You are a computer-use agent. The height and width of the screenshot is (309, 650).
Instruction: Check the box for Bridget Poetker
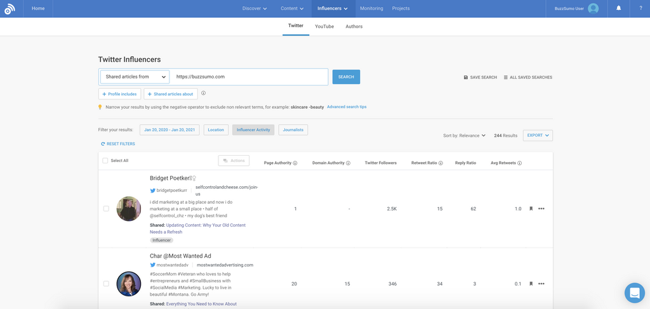(106, 209)
